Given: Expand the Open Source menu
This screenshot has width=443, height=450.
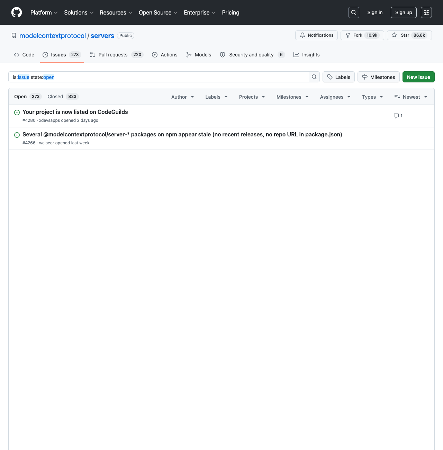Looking at the screenshot, I should (x=158, y=12).
